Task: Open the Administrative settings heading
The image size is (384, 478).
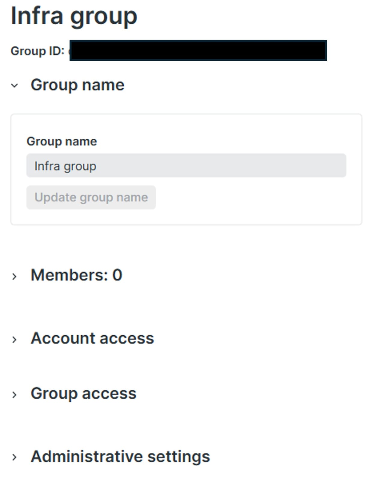Action: pos(120,456)
